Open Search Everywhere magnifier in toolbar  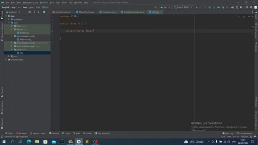pyautogui.click(x=247, y=7)
